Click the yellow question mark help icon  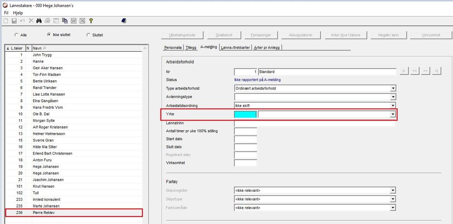point(91,20)
